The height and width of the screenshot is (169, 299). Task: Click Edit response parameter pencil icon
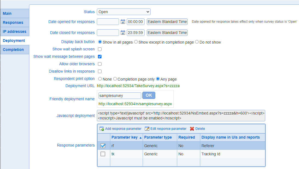pos(147,129)
